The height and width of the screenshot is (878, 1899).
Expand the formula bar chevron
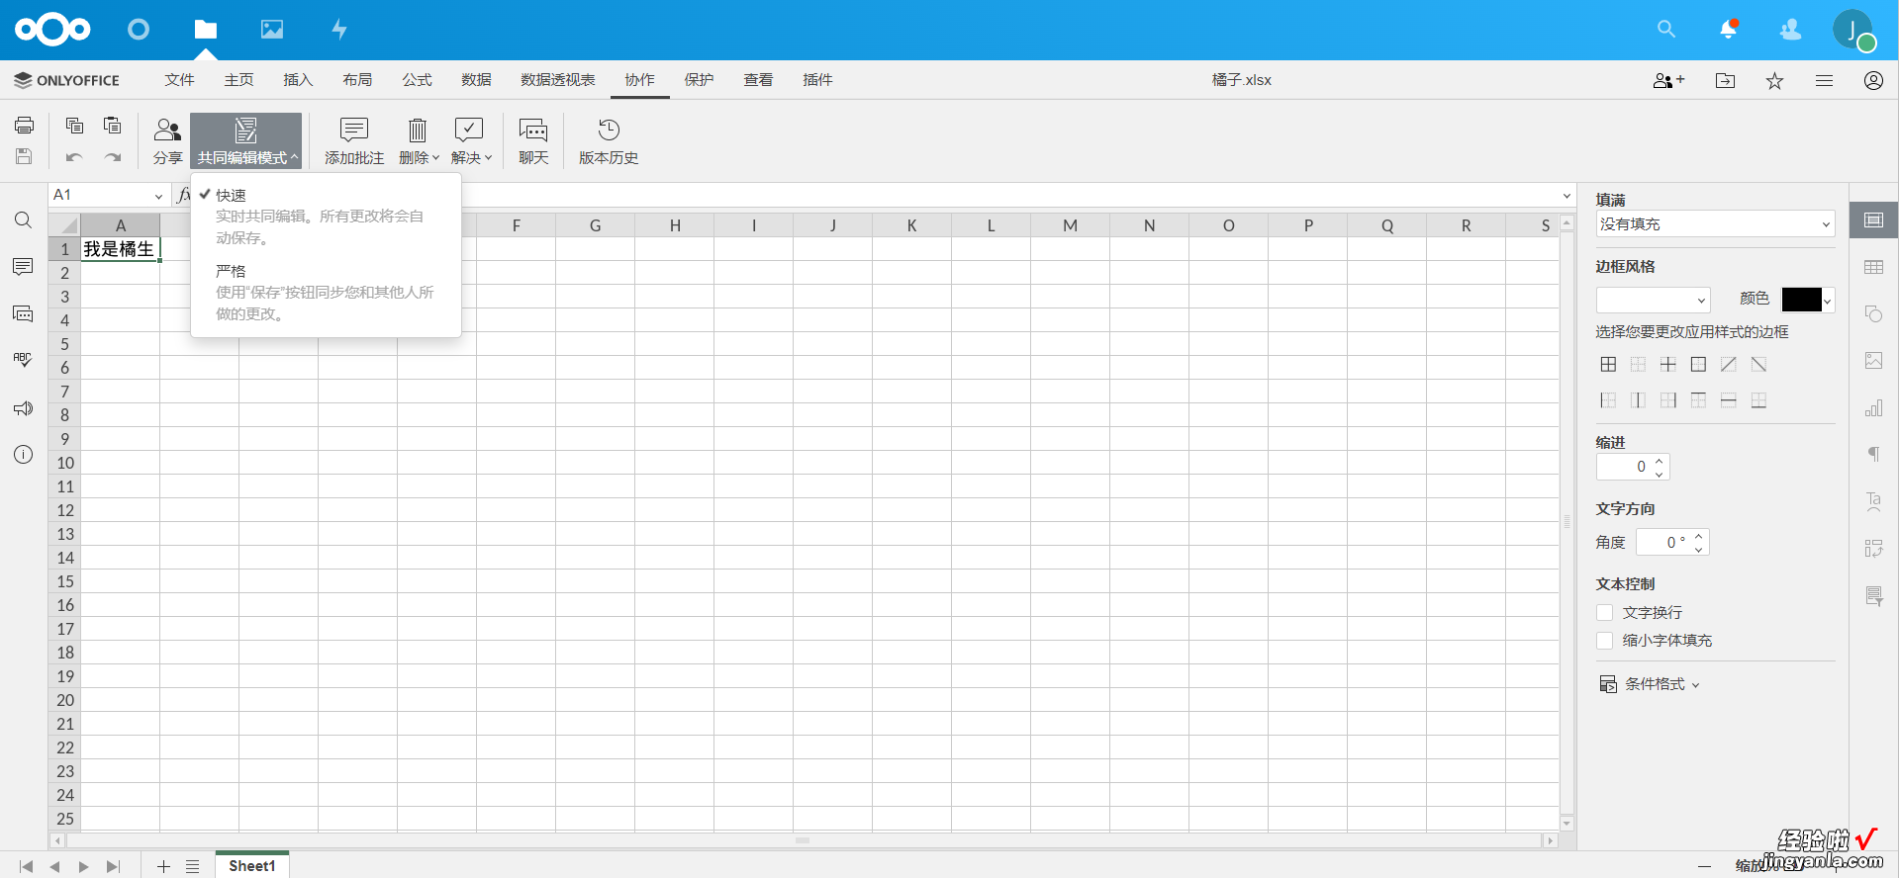pos(1567,196)
